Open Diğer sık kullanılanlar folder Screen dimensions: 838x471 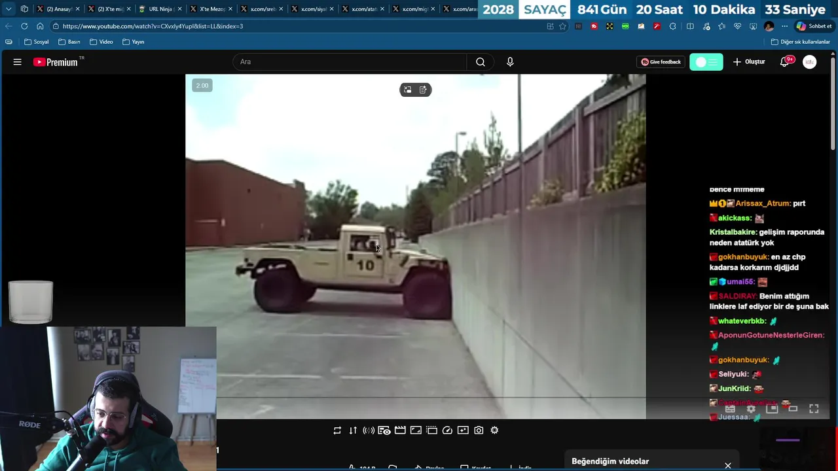pyautogui.click(x=801, y=42)
